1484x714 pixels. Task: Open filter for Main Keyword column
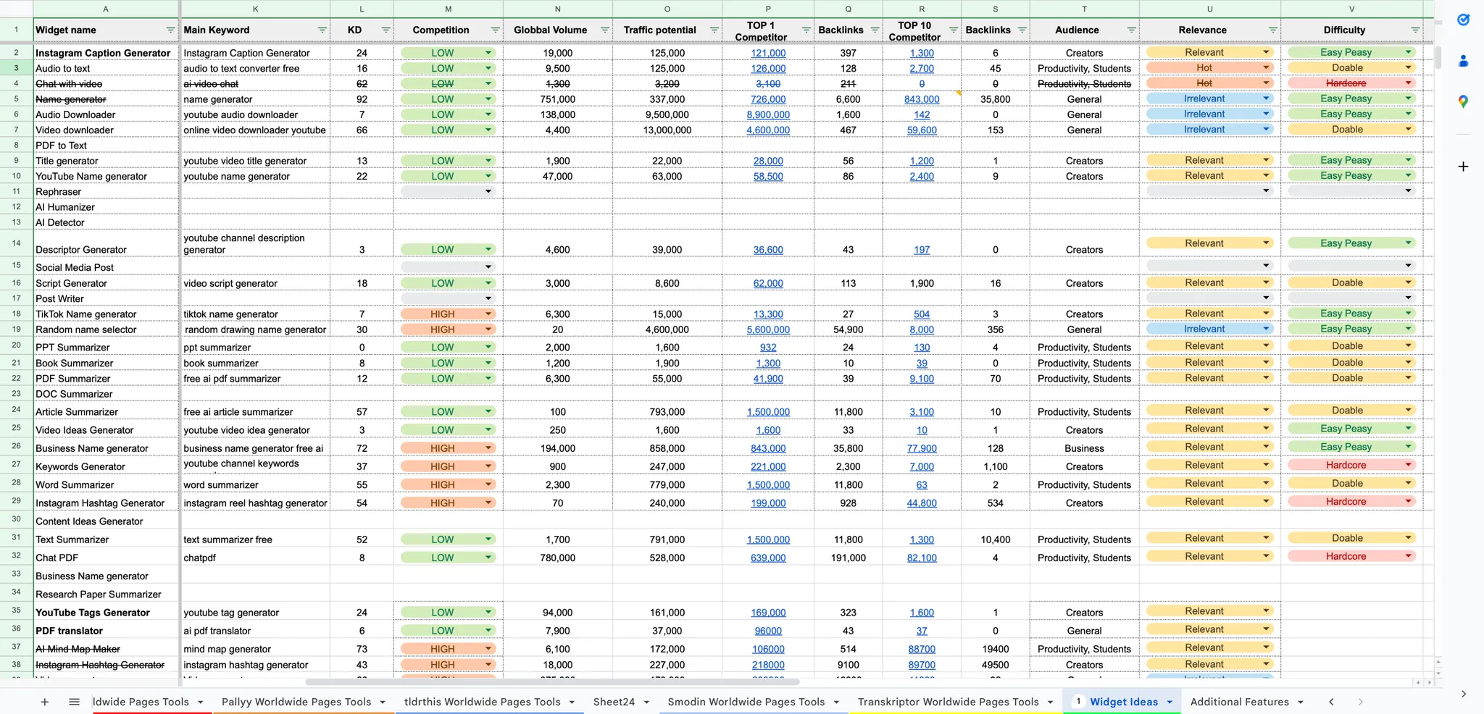(x=322, y=30)
